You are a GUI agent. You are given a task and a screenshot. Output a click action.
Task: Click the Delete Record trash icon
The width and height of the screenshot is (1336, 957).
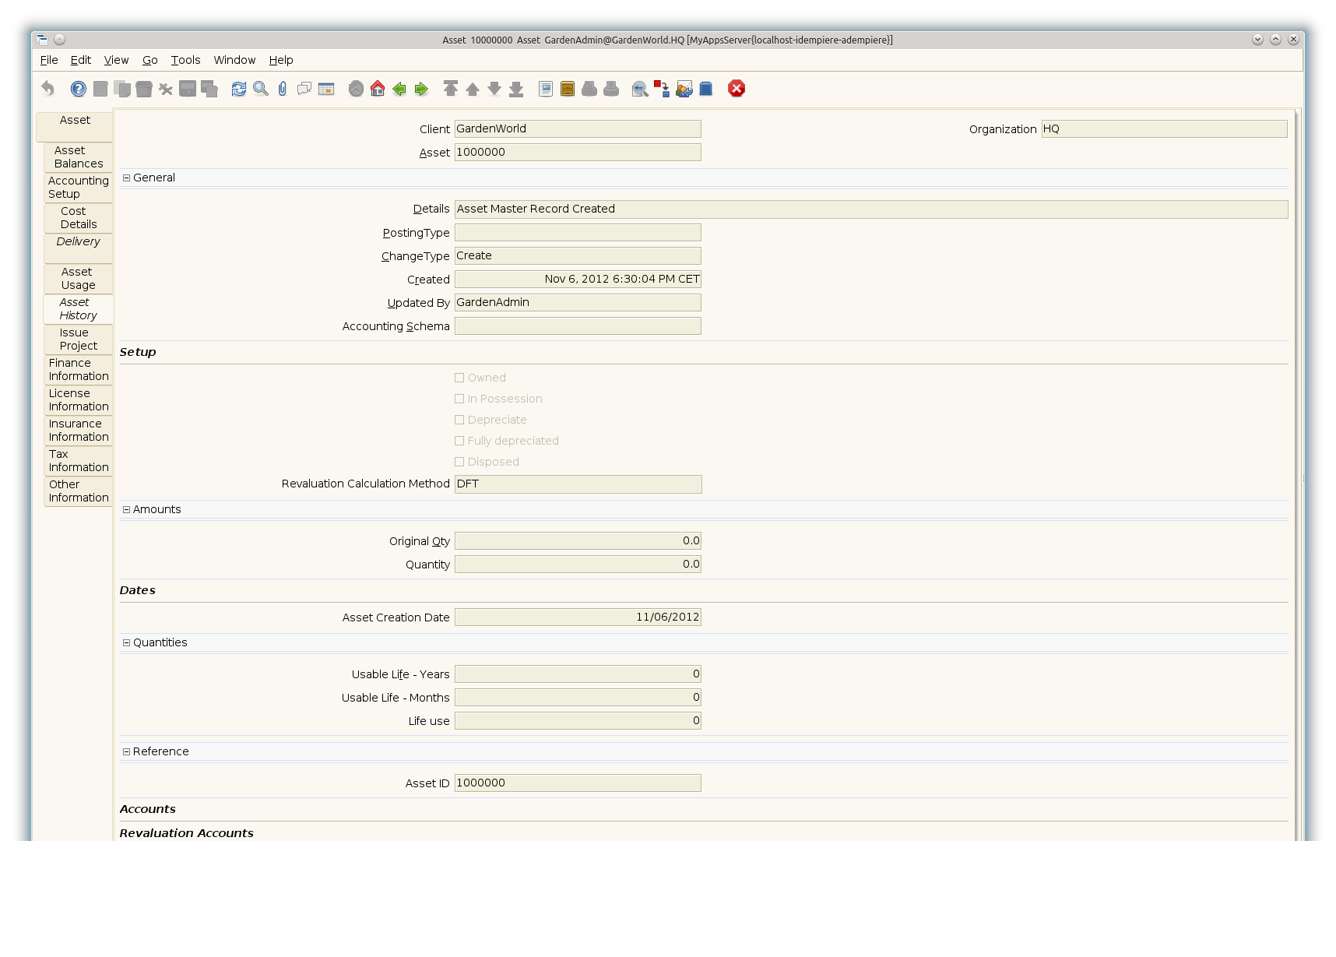tap(144, 89)
